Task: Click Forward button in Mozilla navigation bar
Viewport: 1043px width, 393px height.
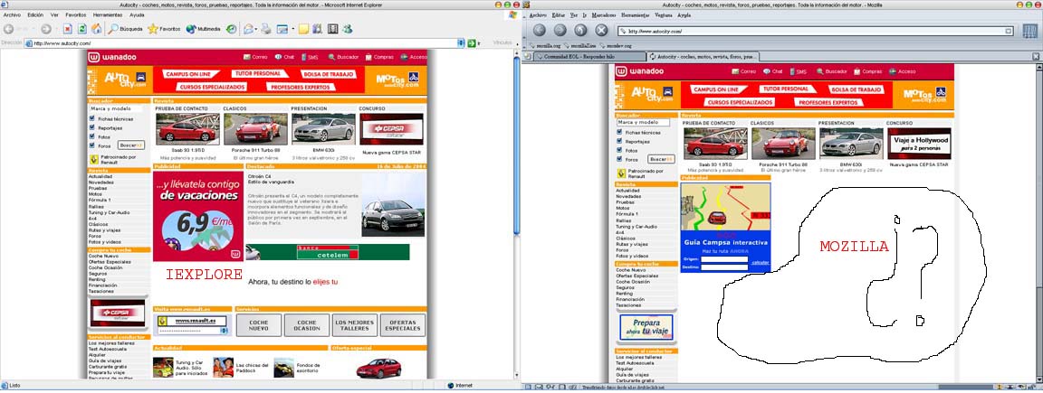Action: tap(560, 30)
